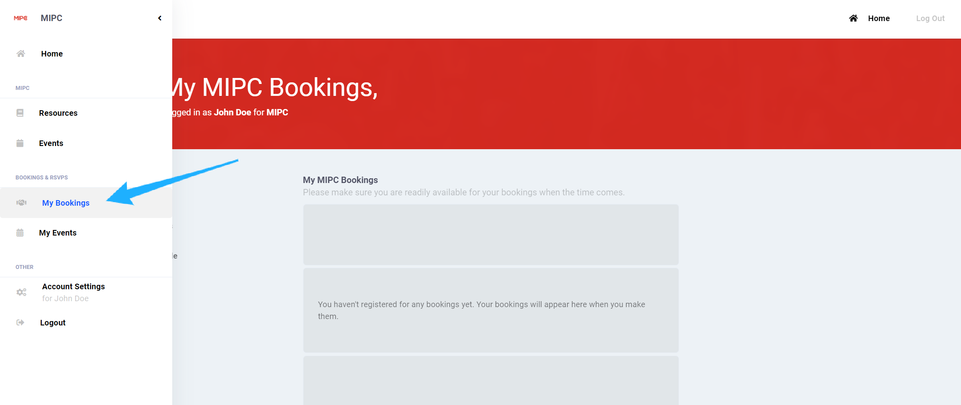The image size is (961, 405).
Task: Click the My Bookings handshake icon
Action: click(21, 203)
